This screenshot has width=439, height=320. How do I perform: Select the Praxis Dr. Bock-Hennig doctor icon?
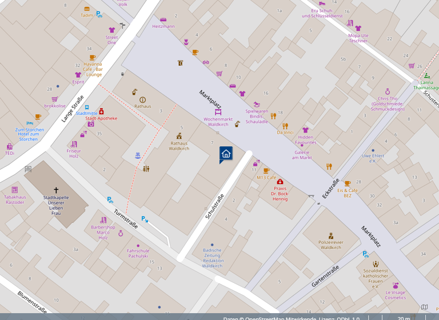[x=280, y=181]
